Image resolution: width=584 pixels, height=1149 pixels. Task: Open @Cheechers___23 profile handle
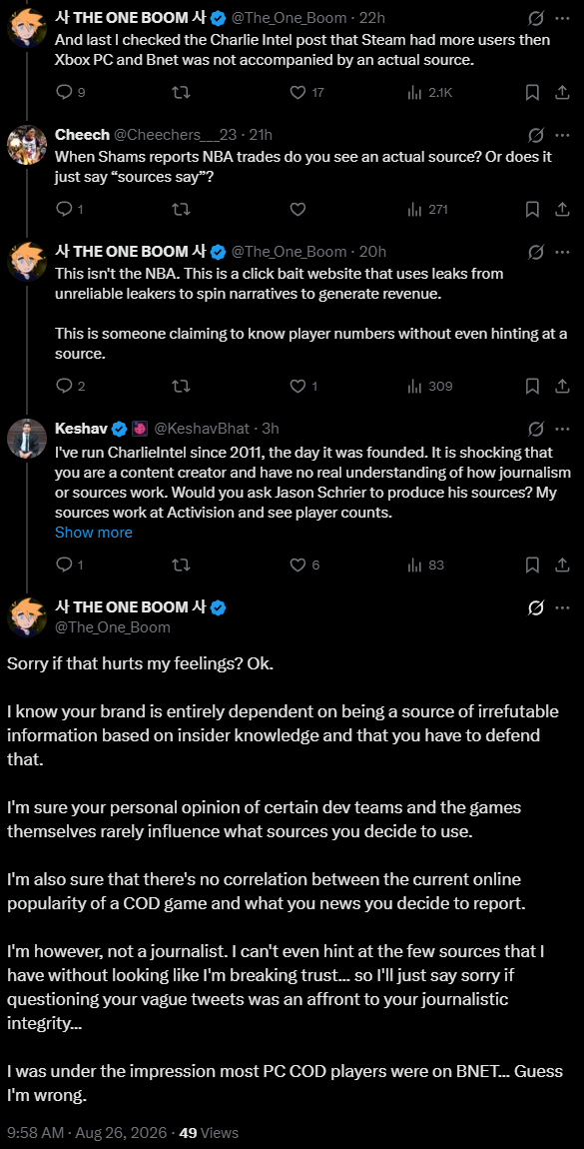(176, 134)
